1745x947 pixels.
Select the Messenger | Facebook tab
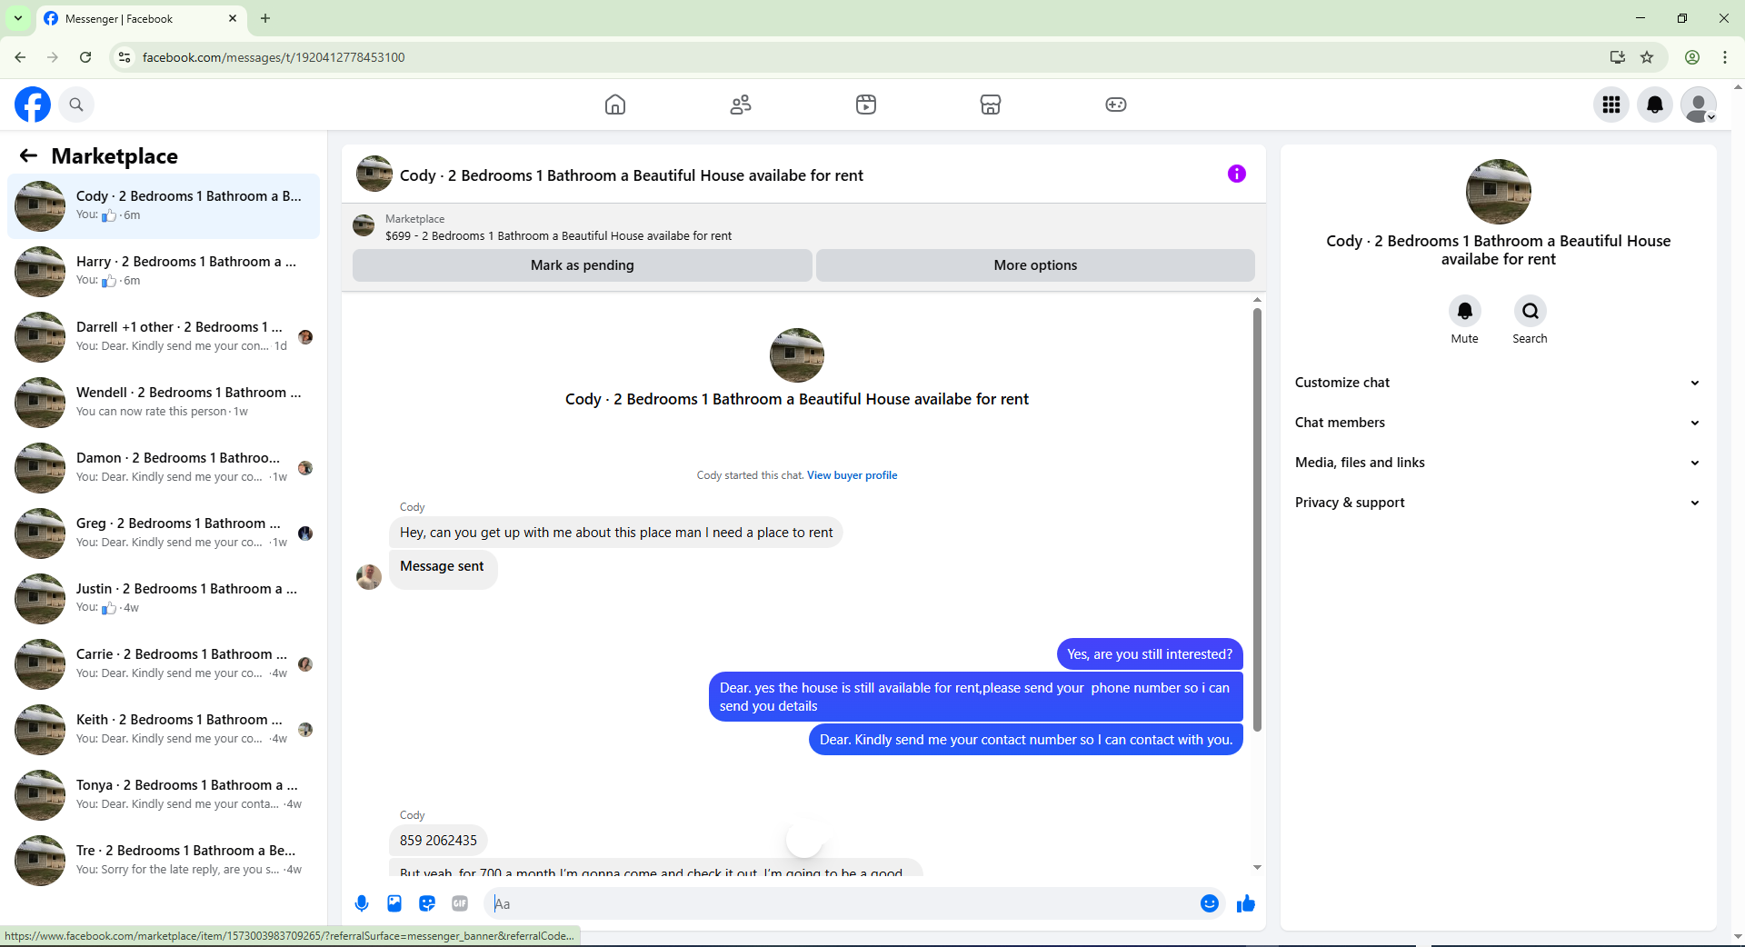point(141,18)
